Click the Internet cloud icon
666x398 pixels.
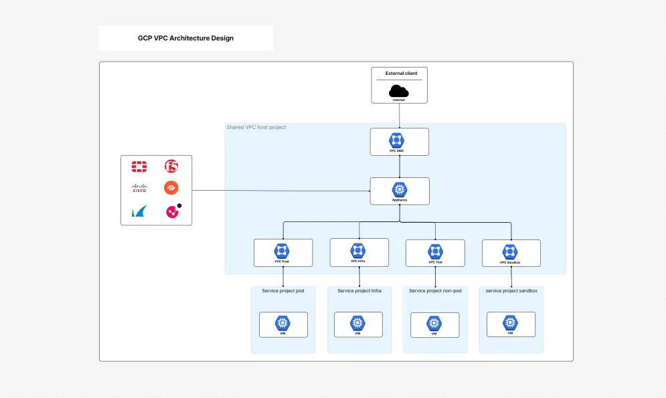click(399, 91)
